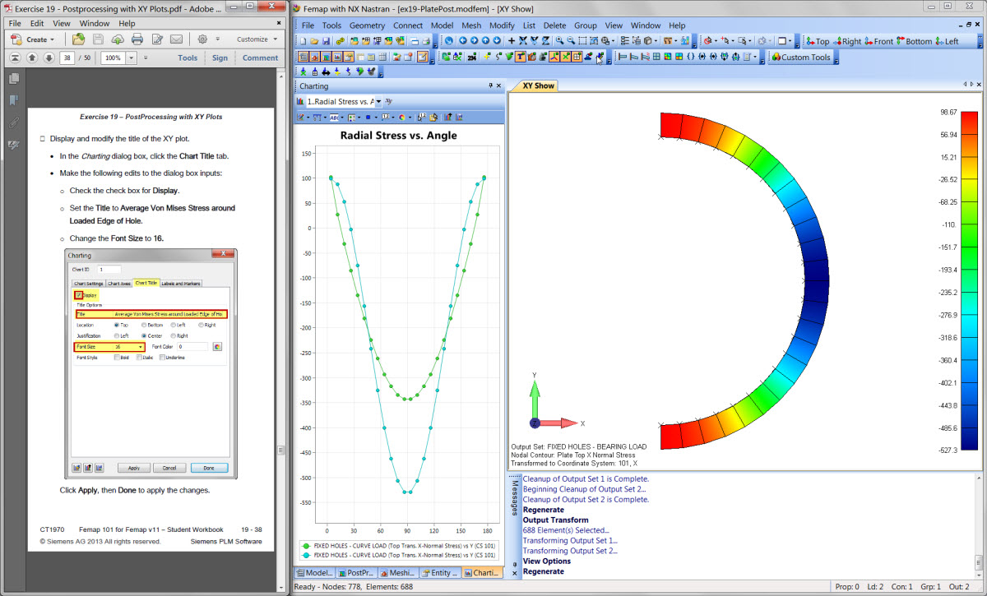Image resolution: width=987 pixels, height=596 pixels.
Task: Open the color wheel picker in the Charting toolbar
Action: (402, 118)
